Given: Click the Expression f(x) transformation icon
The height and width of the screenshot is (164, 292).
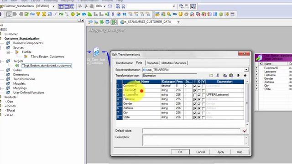Looking at the screenshot, I should (32, 14).
